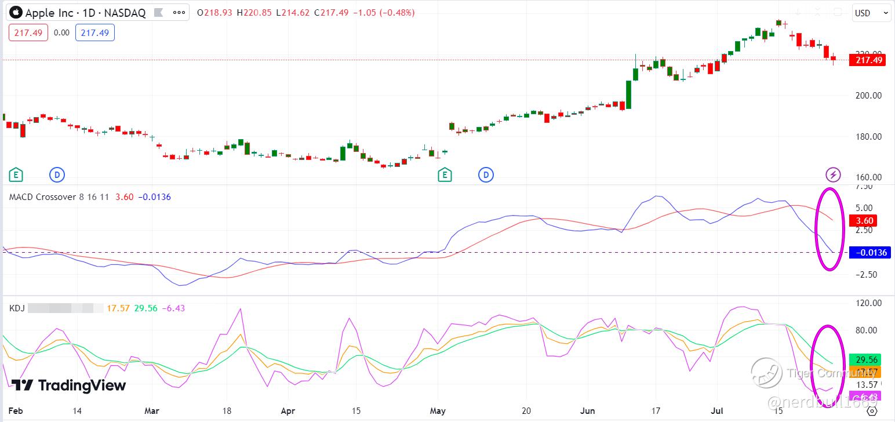Viewport: 895px width, 422px height.
Task: Click the 160.00 price axis label
Action: tap(869, 177)
